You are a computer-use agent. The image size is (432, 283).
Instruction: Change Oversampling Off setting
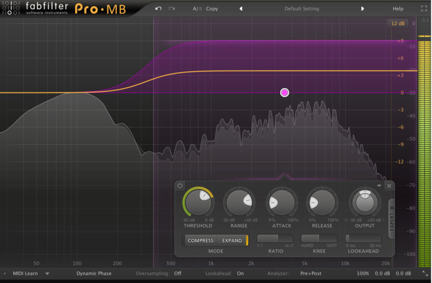(x=178, y=274)
